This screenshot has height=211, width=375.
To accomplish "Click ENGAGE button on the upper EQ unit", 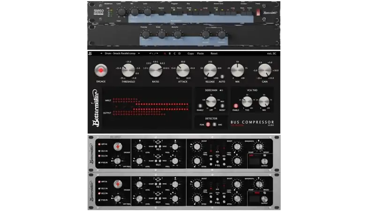I will pyautogui.click(x=118, y=146).
